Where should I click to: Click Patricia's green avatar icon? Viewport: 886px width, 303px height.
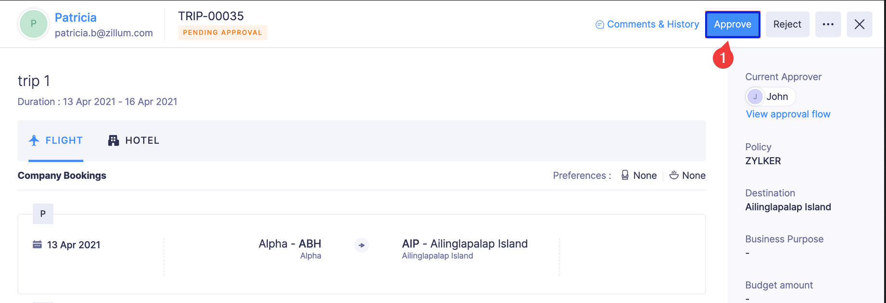click(33, 24)
